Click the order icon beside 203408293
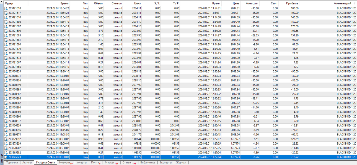The height and width of the screenshot is (165, 357). (x=6, y=89)
